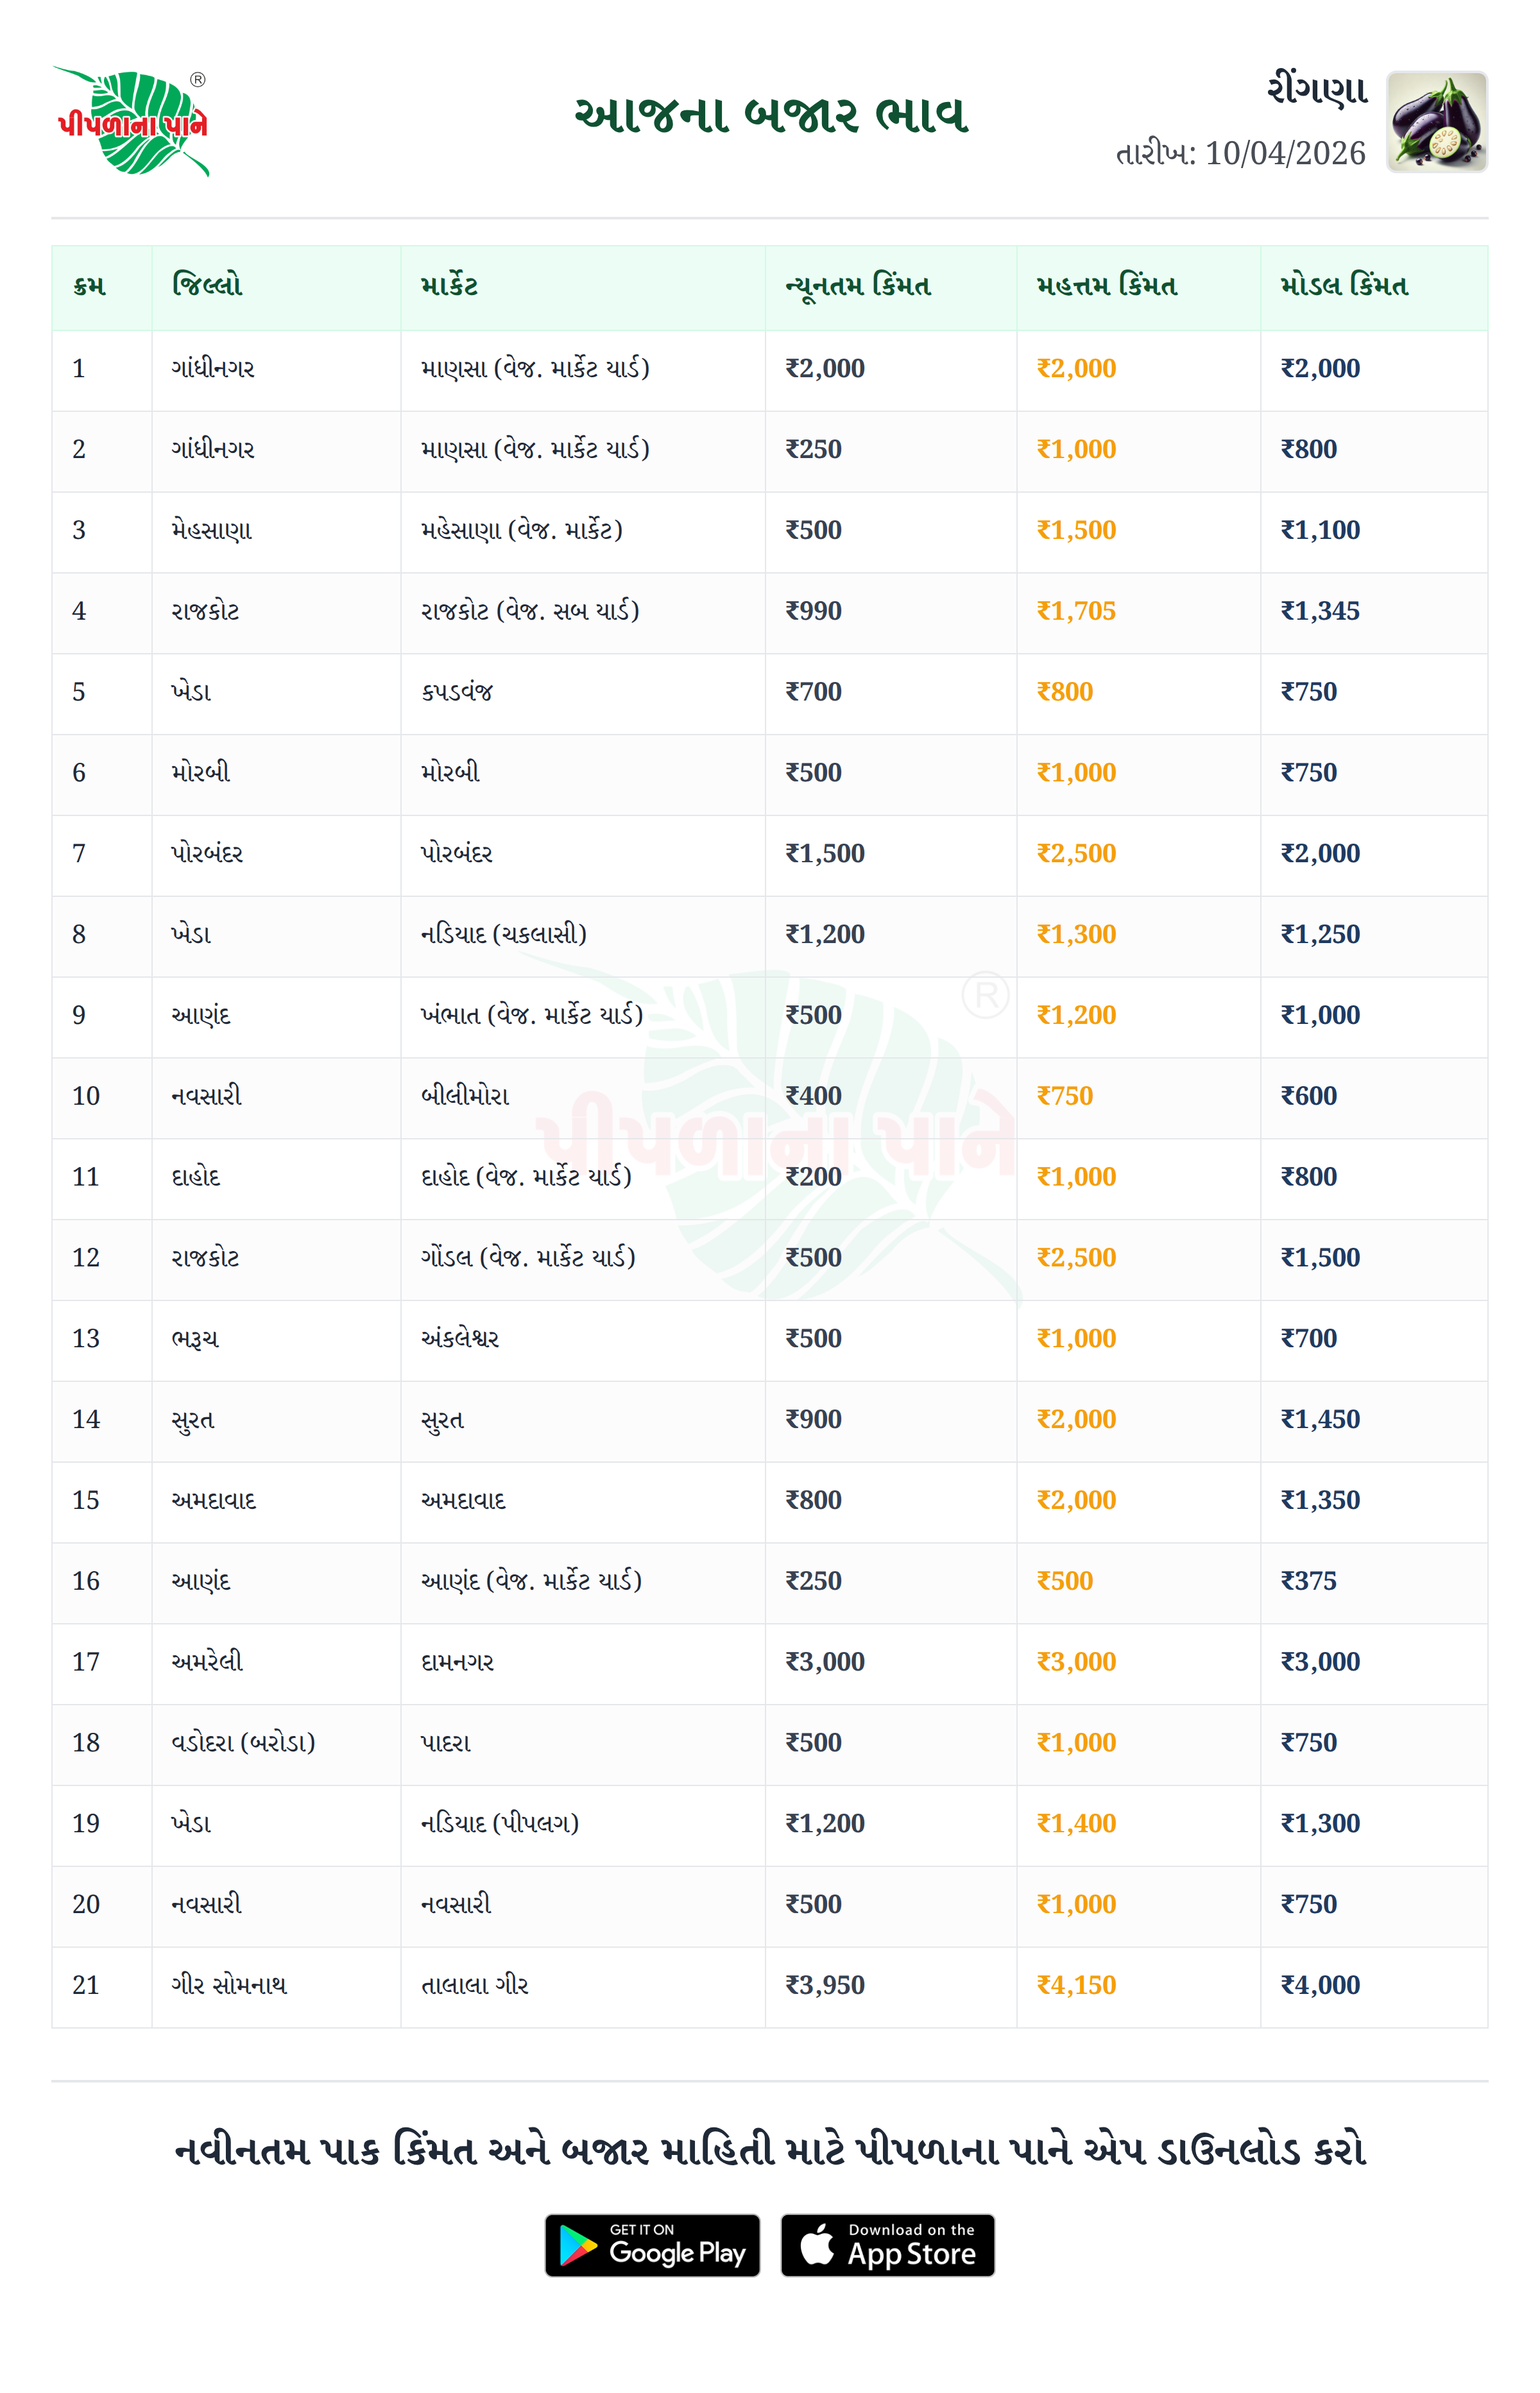1540x2393 pixels.
Task: Select the તાલાલા ગીર market cell
Action: pyautogui.click(x=475, y=1985)
